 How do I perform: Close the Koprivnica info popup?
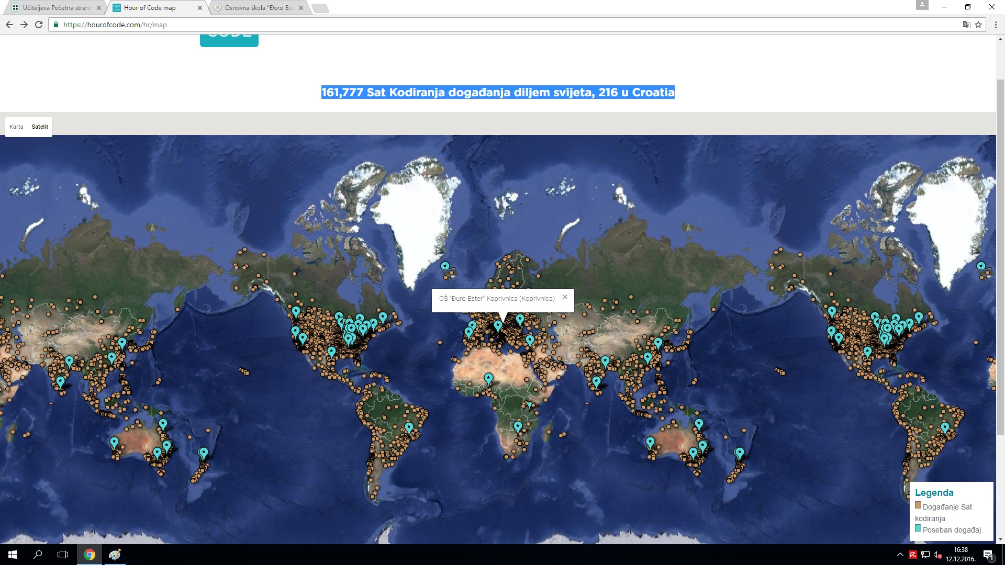click(565, 297)
